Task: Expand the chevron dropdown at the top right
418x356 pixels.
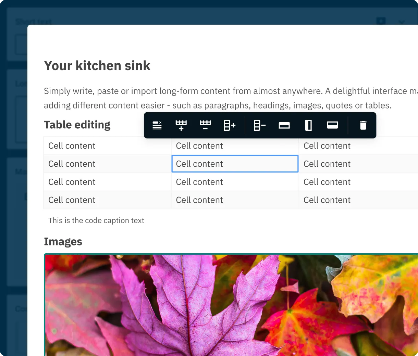Action: click(402, 22)
